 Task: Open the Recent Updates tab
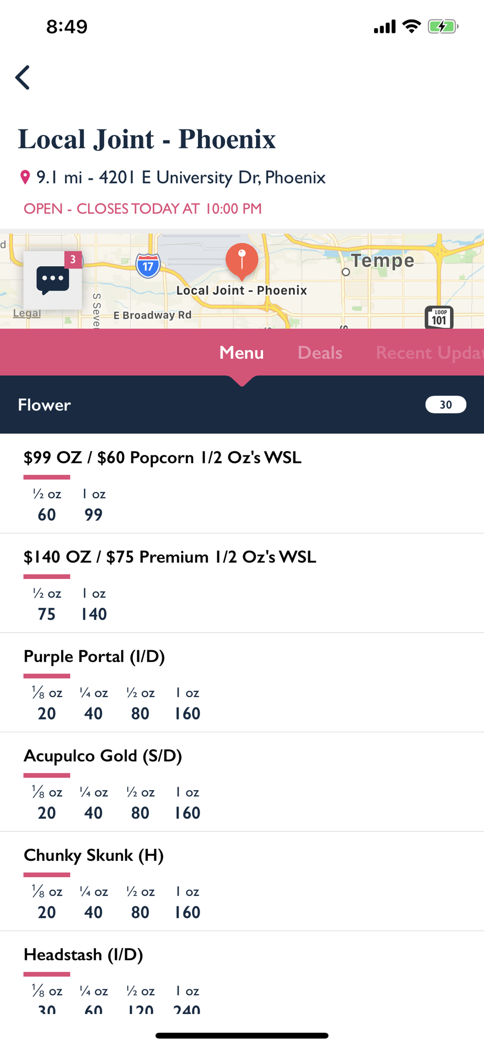(x=430, y=353)
